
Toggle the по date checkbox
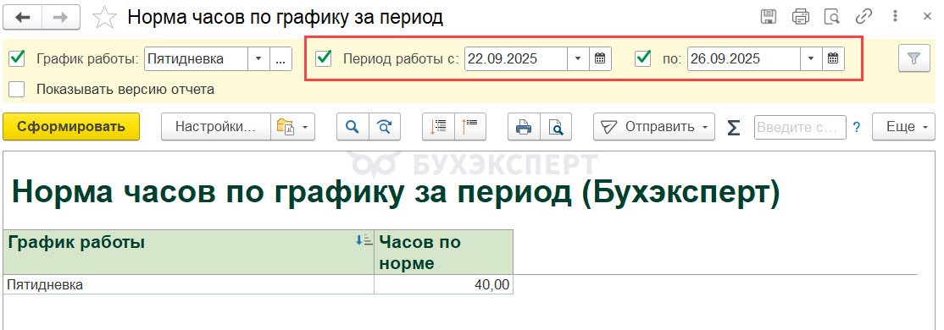pos(643,58)
